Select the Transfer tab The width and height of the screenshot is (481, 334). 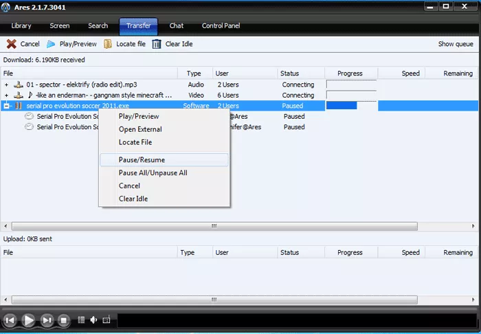tap(139, 25)
